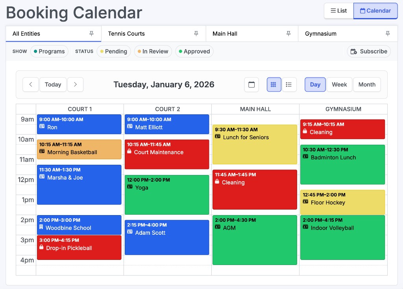The image size is (403, 289).
Task: Click the previous day arrow
Action: coord(31,84)
